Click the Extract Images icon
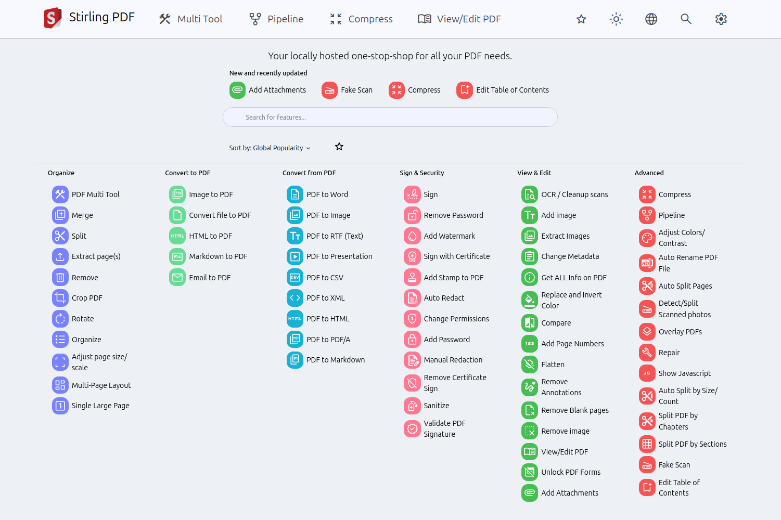The width and height of the screenshot is (781, 520). [x=530, y=236]
